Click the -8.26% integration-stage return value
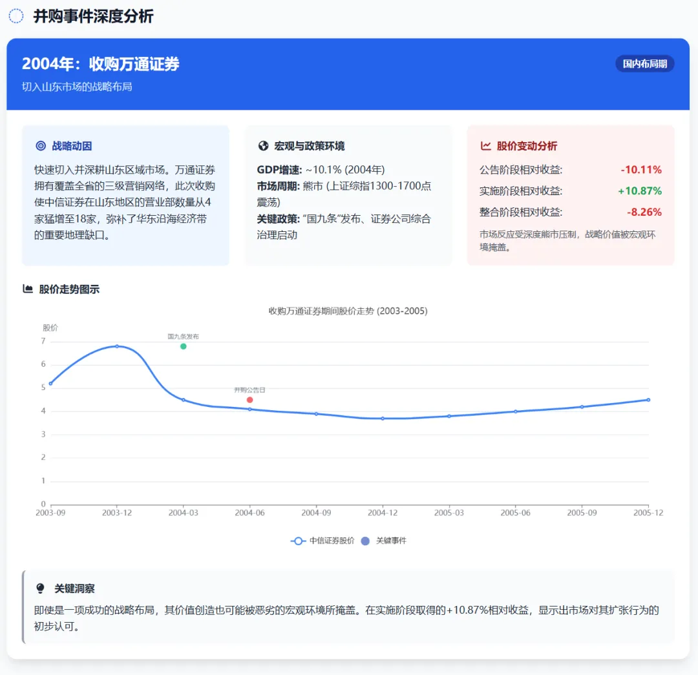This screenshot has height=675, width=698. 644,212
